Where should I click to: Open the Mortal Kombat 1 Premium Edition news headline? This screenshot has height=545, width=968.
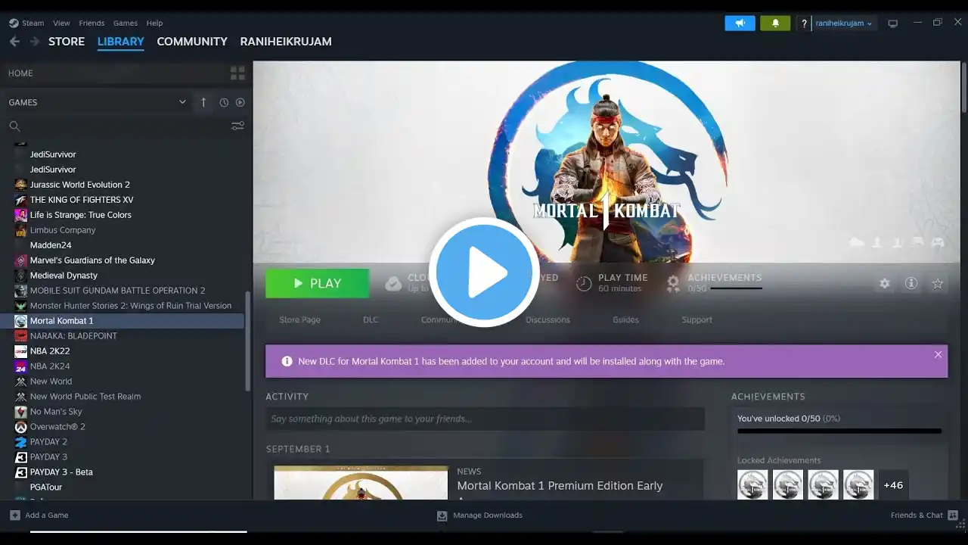[x=560, y=486]
